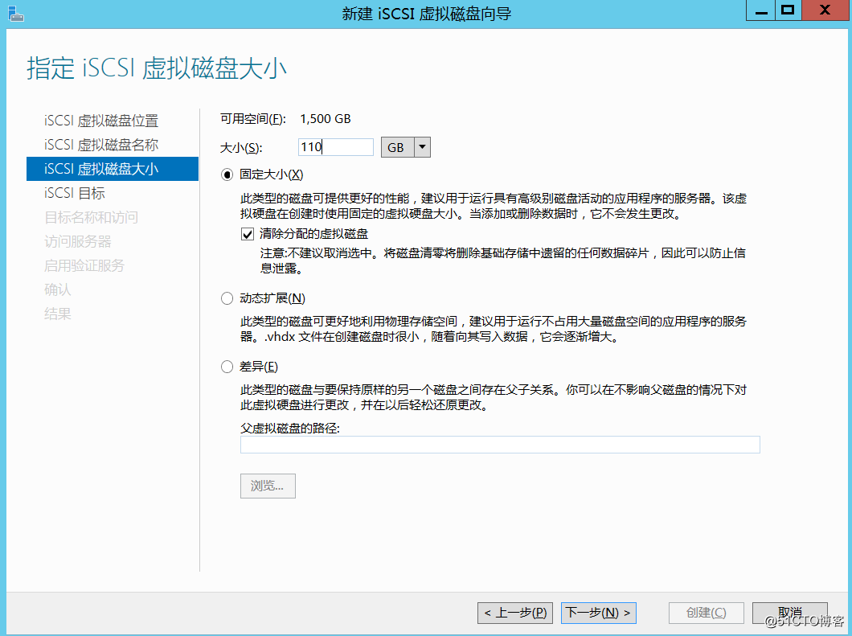Screen dimensions: 852x636
Task: Maximize the wizard window
Action: (x=788, y=11)
